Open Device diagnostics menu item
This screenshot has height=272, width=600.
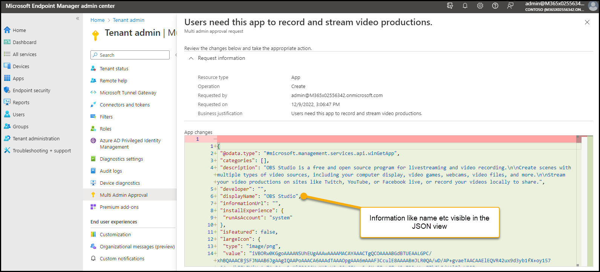(120, 183)
